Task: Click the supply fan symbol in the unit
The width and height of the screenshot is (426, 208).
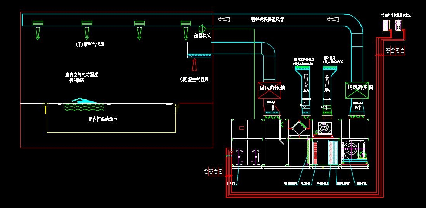Action: (352, 150)
